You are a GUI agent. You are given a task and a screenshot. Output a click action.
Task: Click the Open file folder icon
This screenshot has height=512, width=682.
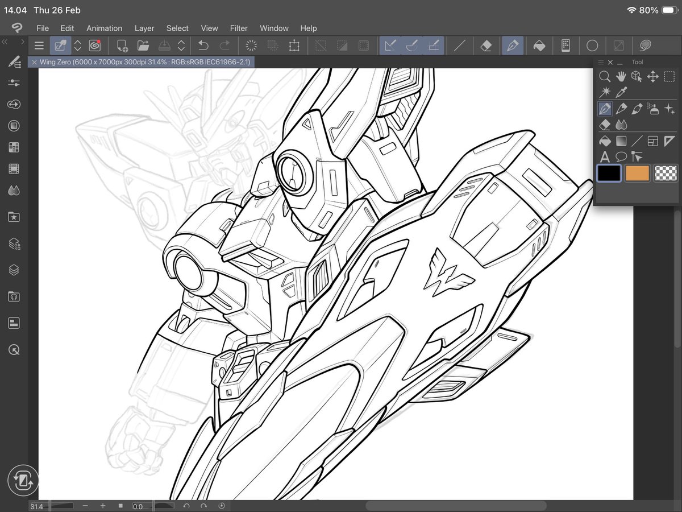click(143, 46)
